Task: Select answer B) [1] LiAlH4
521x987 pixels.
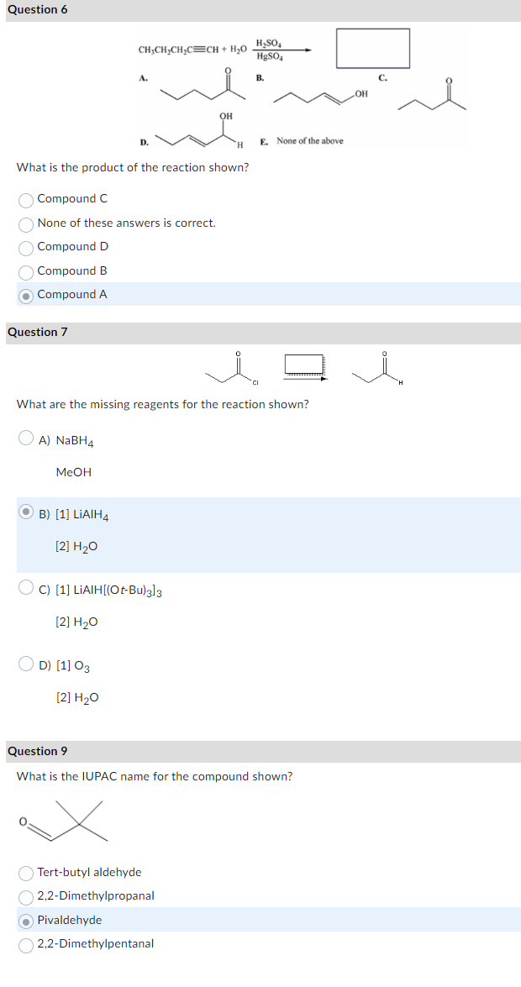Action: 25,513
